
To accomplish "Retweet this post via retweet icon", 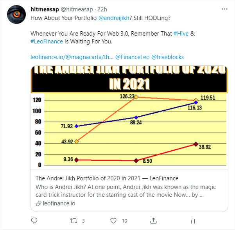I will point(74,221).
